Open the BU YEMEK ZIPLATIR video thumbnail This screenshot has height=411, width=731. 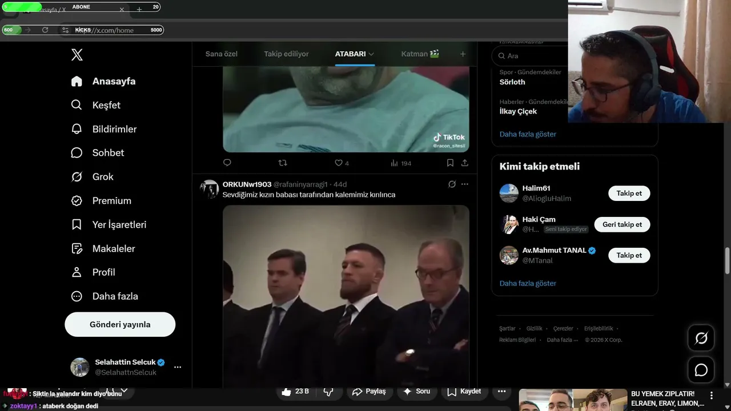pos(573,400)
